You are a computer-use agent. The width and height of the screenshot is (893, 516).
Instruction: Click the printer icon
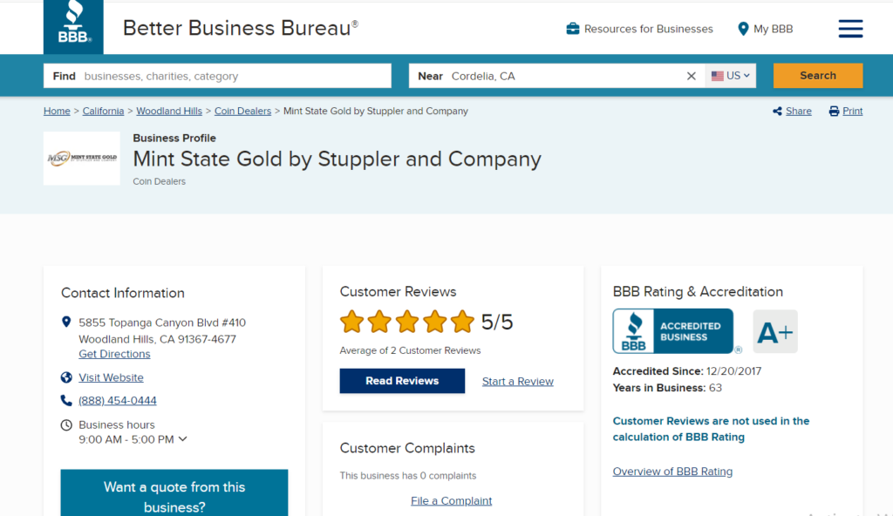[x=834, y=111]
